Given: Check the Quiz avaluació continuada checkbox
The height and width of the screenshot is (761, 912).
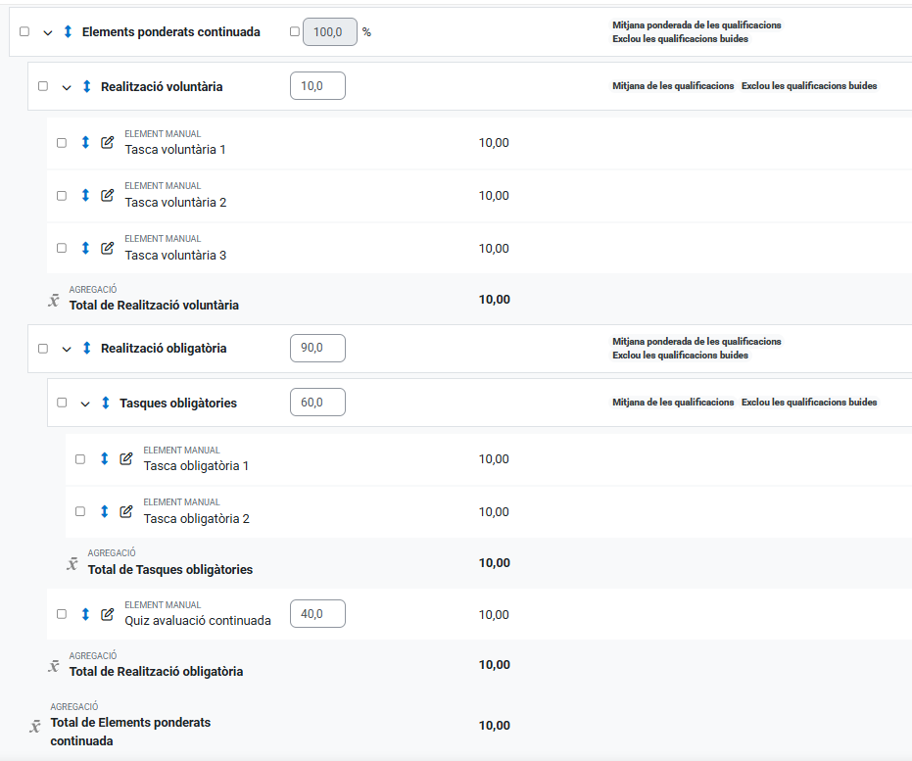Looking at the screenshot, I should (x=62, y=614).
